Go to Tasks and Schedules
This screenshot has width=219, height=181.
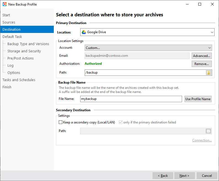point(19,80)
